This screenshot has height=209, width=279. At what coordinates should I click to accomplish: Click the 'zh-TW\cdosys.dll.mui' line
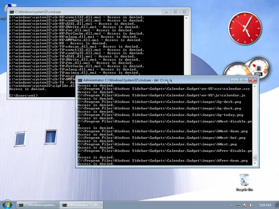point(75,47)
